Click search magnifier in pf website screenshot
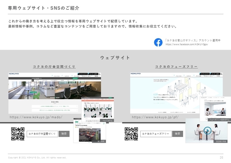The height and width of the screenshot is (163, 231). 221,74
